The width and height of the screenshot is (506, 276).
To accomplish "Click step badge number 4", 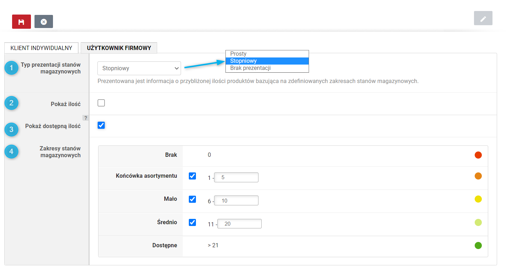I will point(11,151).
